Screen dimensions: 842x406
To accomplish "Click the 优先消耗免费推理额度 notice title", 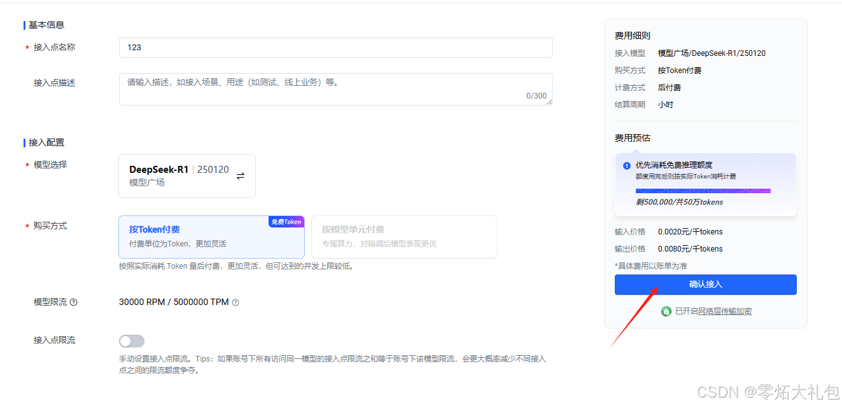I will (674, 165).
